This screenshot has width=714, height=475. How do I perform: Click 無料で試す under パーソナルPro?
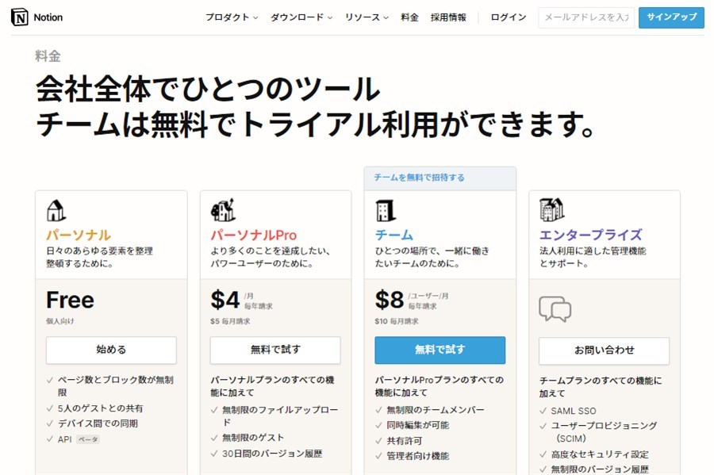[275, 350]
